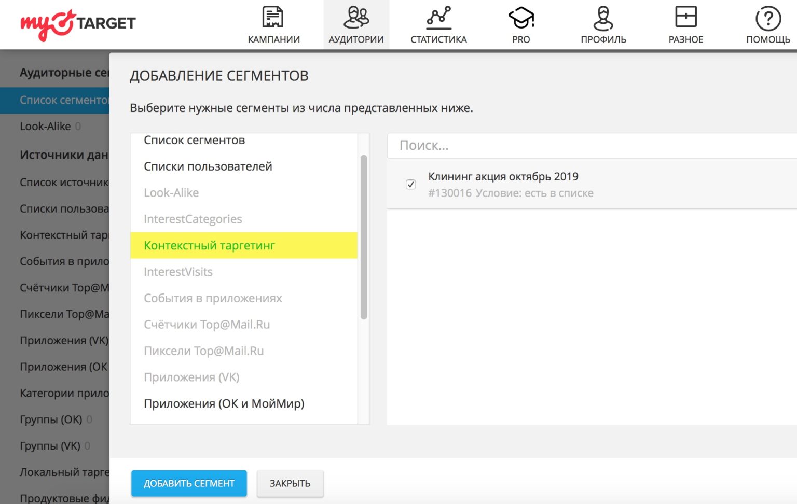
Task: Click the segment source list scrollbar
Action: point(364,236)
